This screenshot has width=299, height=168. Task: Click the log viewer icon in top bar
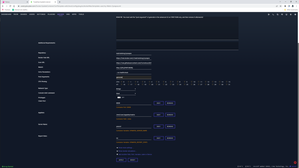(291, 14)
